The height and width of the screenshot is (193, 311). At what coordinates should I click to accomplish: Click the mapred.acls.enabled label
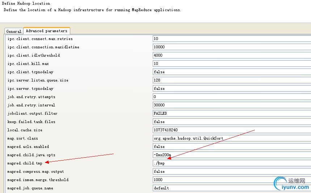click(x=28, y=147)
